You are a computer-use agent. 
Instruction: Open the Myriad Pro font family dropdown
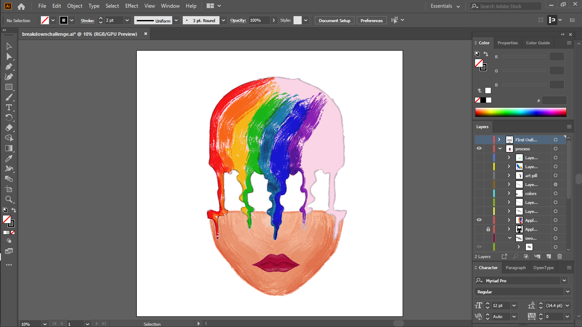tap(564, 281)
